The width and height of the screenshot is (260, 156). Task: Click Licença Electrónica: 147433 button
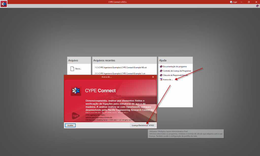[x=143, y=125]
